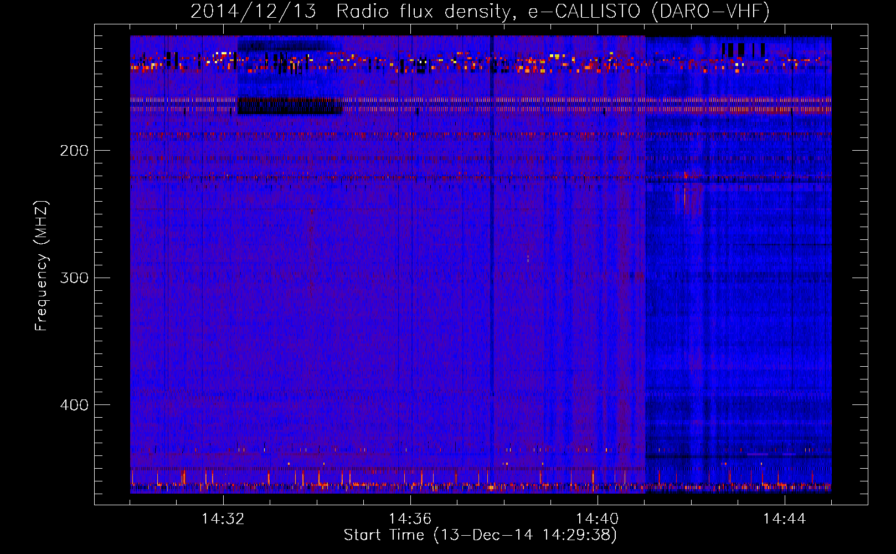Select the 'Start Time (13-Dec-14 14:29:38)' label
The height and width of the screenshot is (554, 896).
click(480, 535)
